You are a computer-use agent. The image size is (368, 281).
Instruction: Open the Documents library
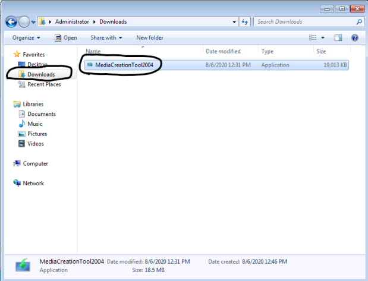pyautogui.click(x=42, y=114)
